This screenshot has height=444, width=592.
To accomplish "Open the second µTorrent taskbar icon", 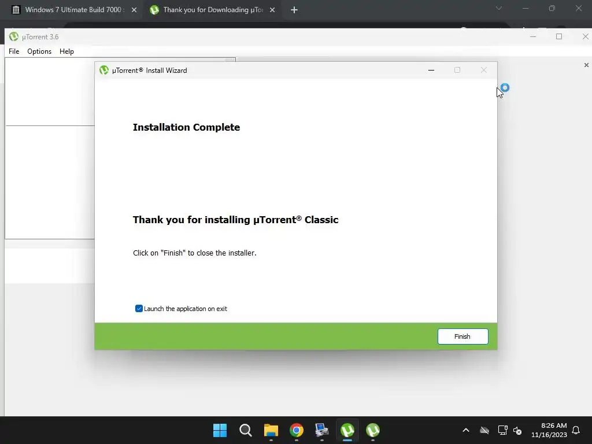I will pyautogui.click(x=373, y=430).
